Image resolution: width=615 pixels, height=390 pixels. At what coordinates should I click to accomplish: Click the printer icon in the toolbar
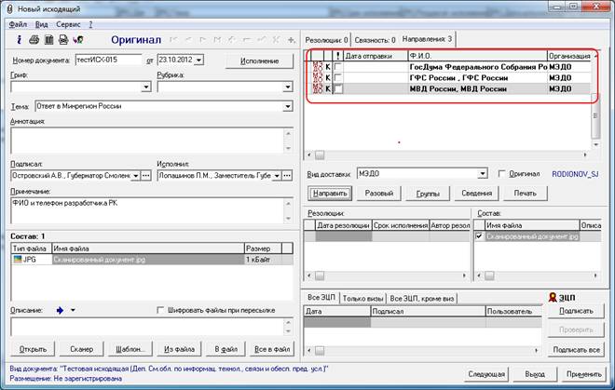pyautogui.click(x=34, y=40)
